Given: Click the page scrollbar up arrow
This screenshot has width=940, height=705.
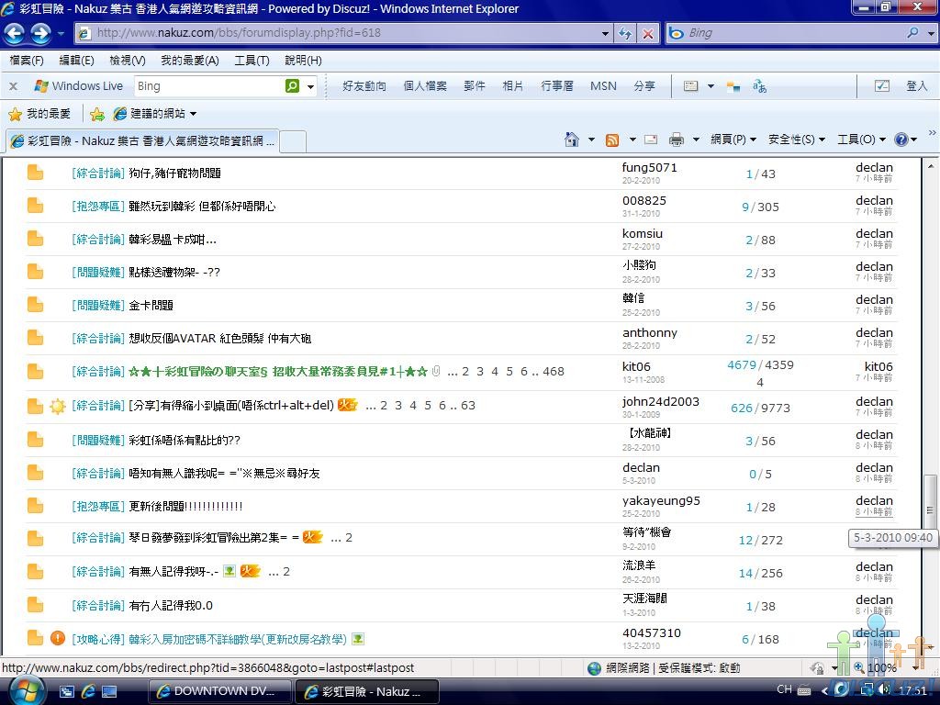Looking at the screenshot, I should 930,166.
